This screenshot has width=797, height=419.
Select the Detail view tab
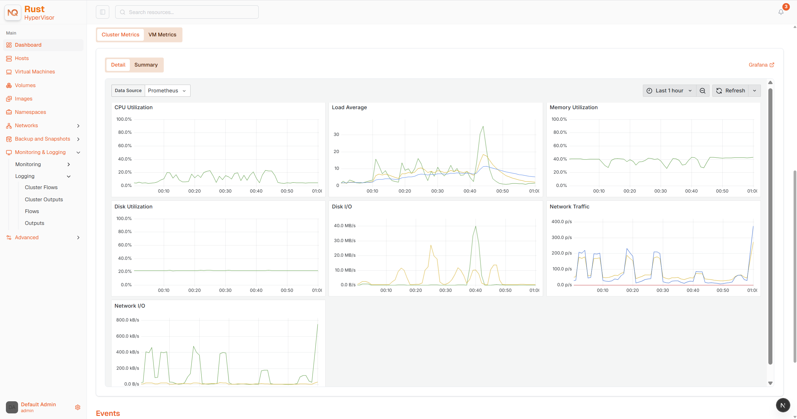[x=118, y=65]
